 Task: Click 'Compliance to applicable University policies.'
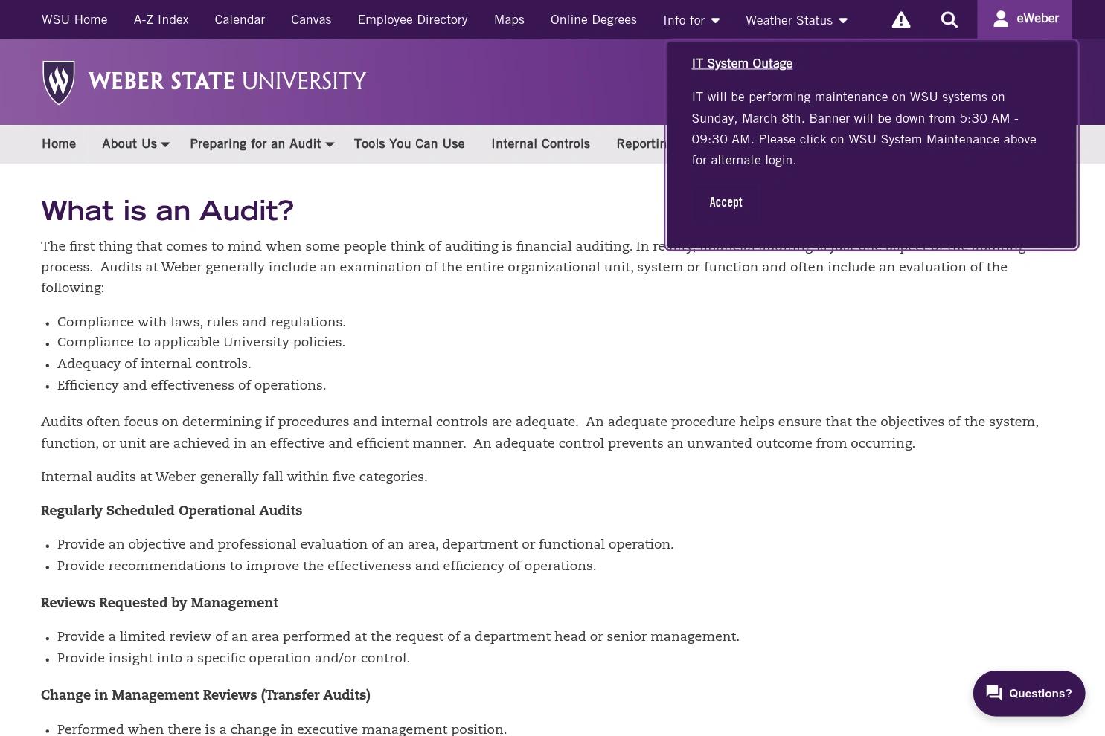click(x=201, y=343)
